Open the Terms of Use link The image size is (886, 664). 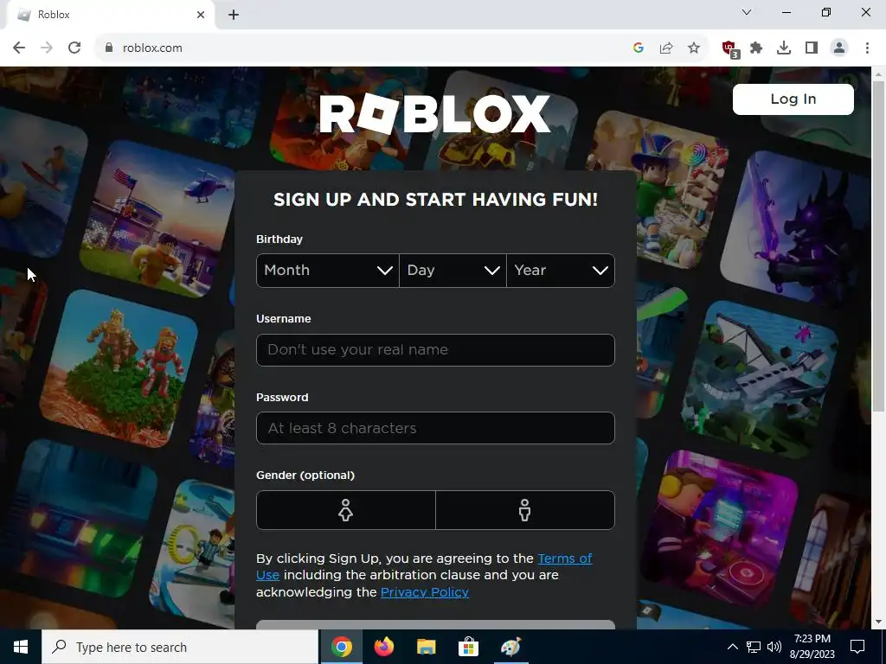pyautogui.click(x=564, y=559)
